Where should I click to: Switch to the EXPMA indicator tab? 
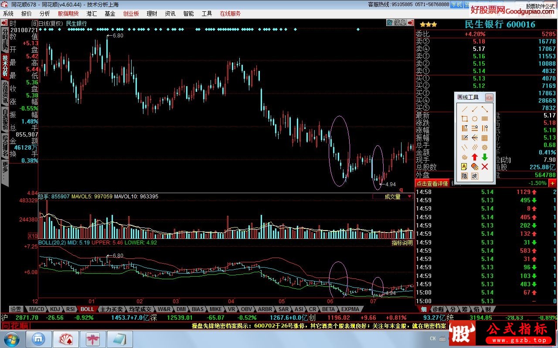(x=350, y=309)
